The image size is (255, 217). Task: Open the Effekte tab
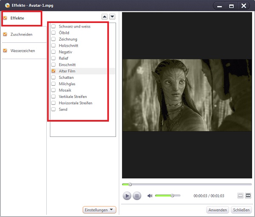pos(17,18)
